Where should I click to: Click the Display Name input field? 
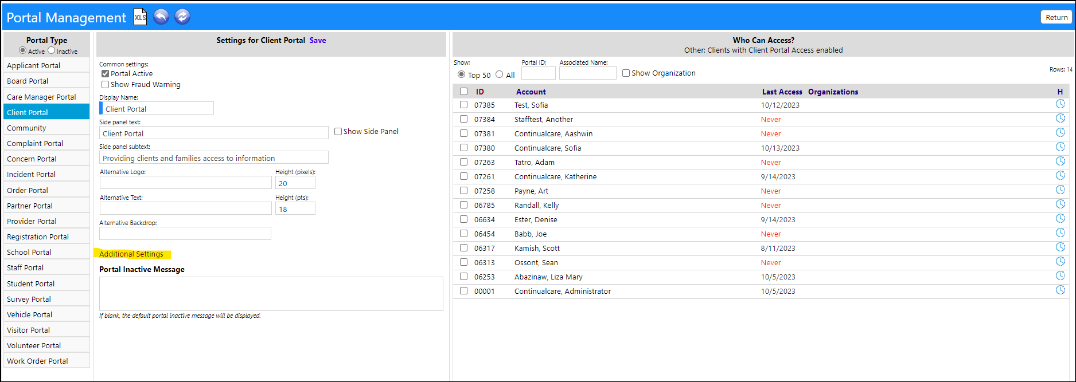[x=157, y=108]
